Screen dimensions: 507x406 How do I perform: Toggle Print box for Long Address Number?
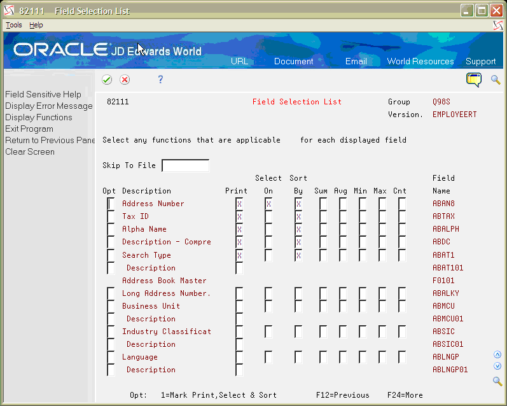click(x=239, y=293)
